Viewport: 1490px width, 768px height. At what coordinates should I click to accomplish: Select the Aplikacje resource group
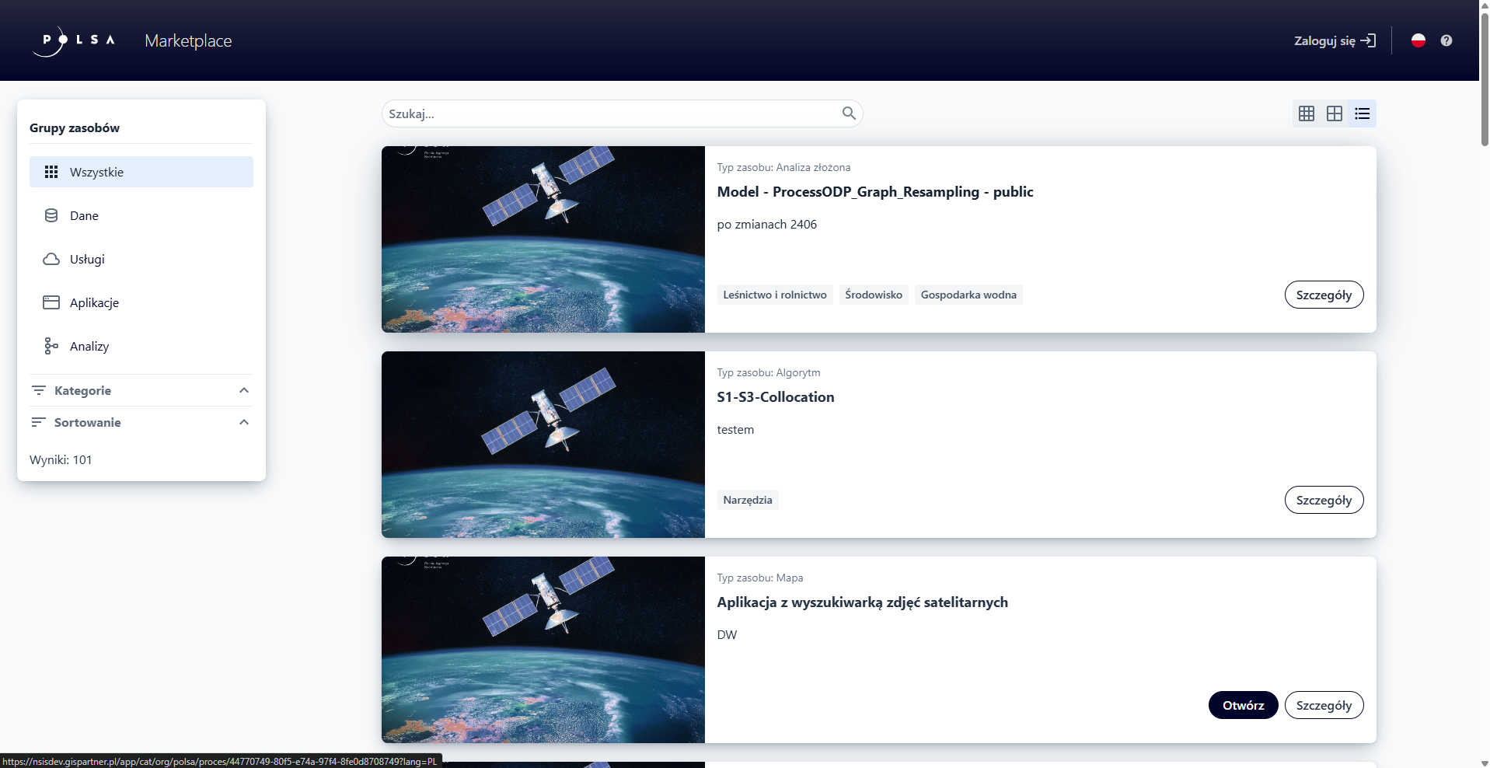click(141, 302)
